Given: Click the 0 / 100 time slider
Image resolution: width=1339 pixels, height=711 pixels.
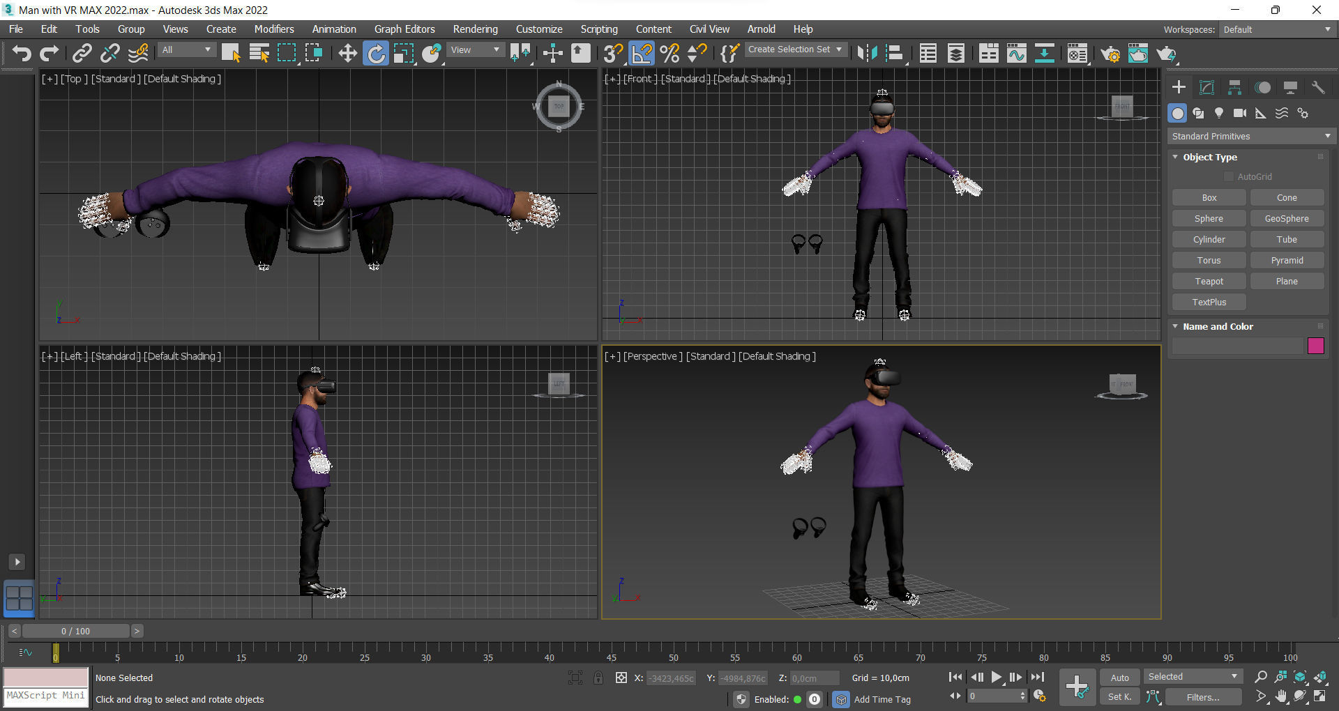Looking at the screenshot, I should pyautogui.click(x=75, y=632).
